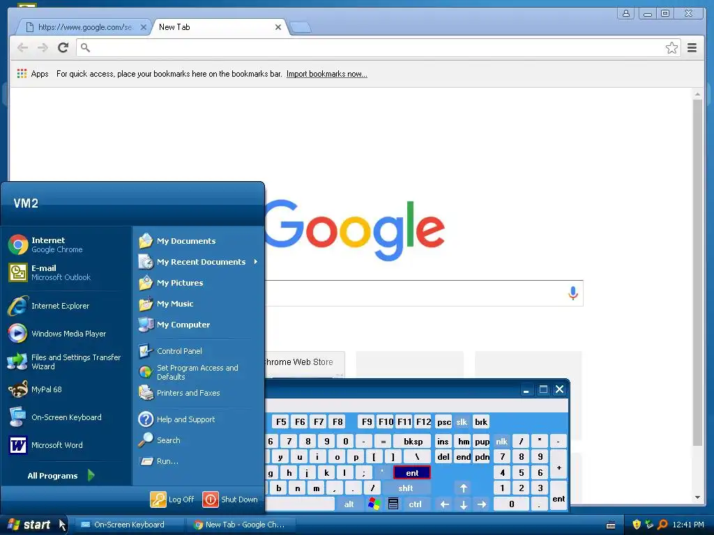Close the google.com search tab

coord(144,27)
